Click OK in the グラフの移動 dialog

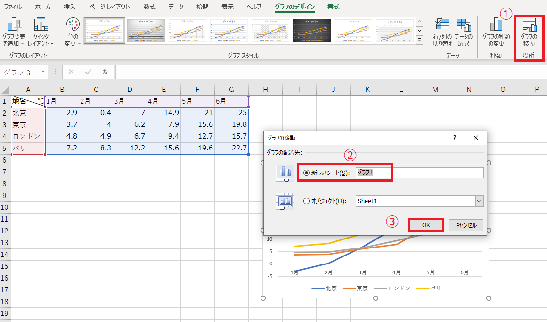(x=426, y=225)
